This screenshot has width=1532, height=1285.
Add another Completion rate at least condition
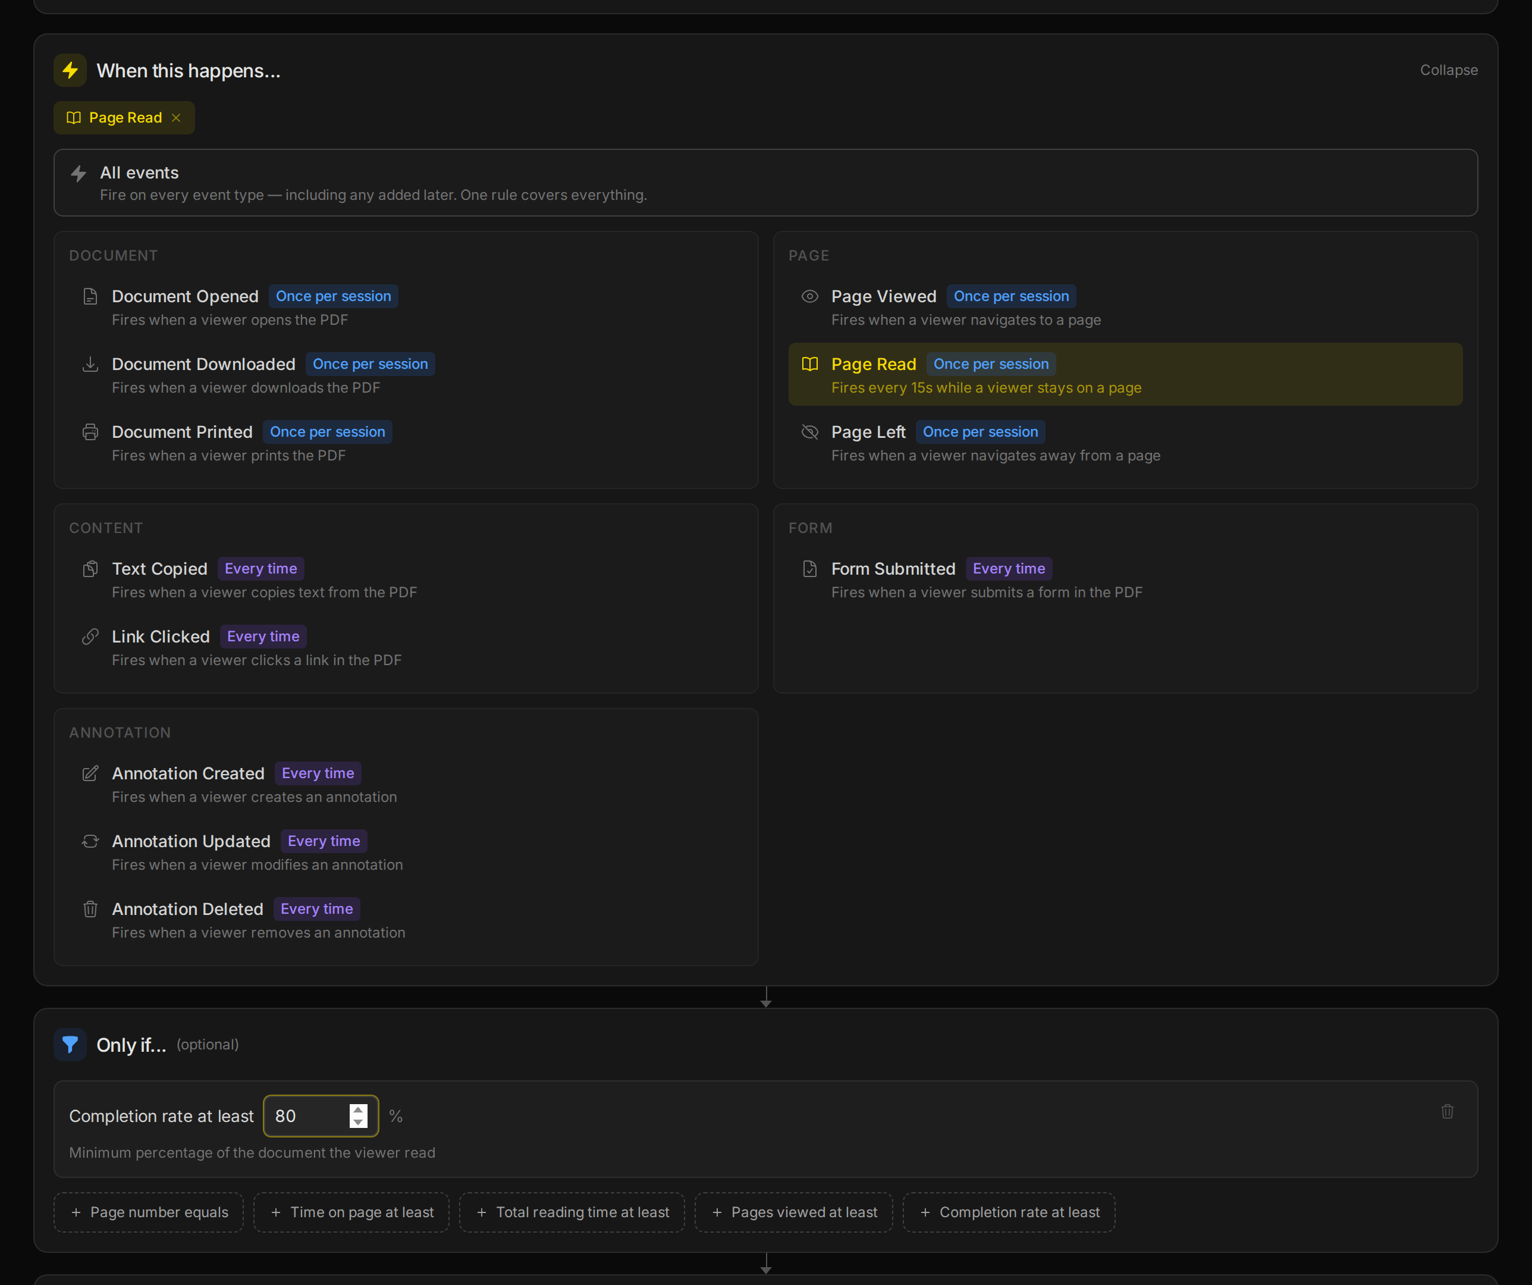coord(1009,1212)
